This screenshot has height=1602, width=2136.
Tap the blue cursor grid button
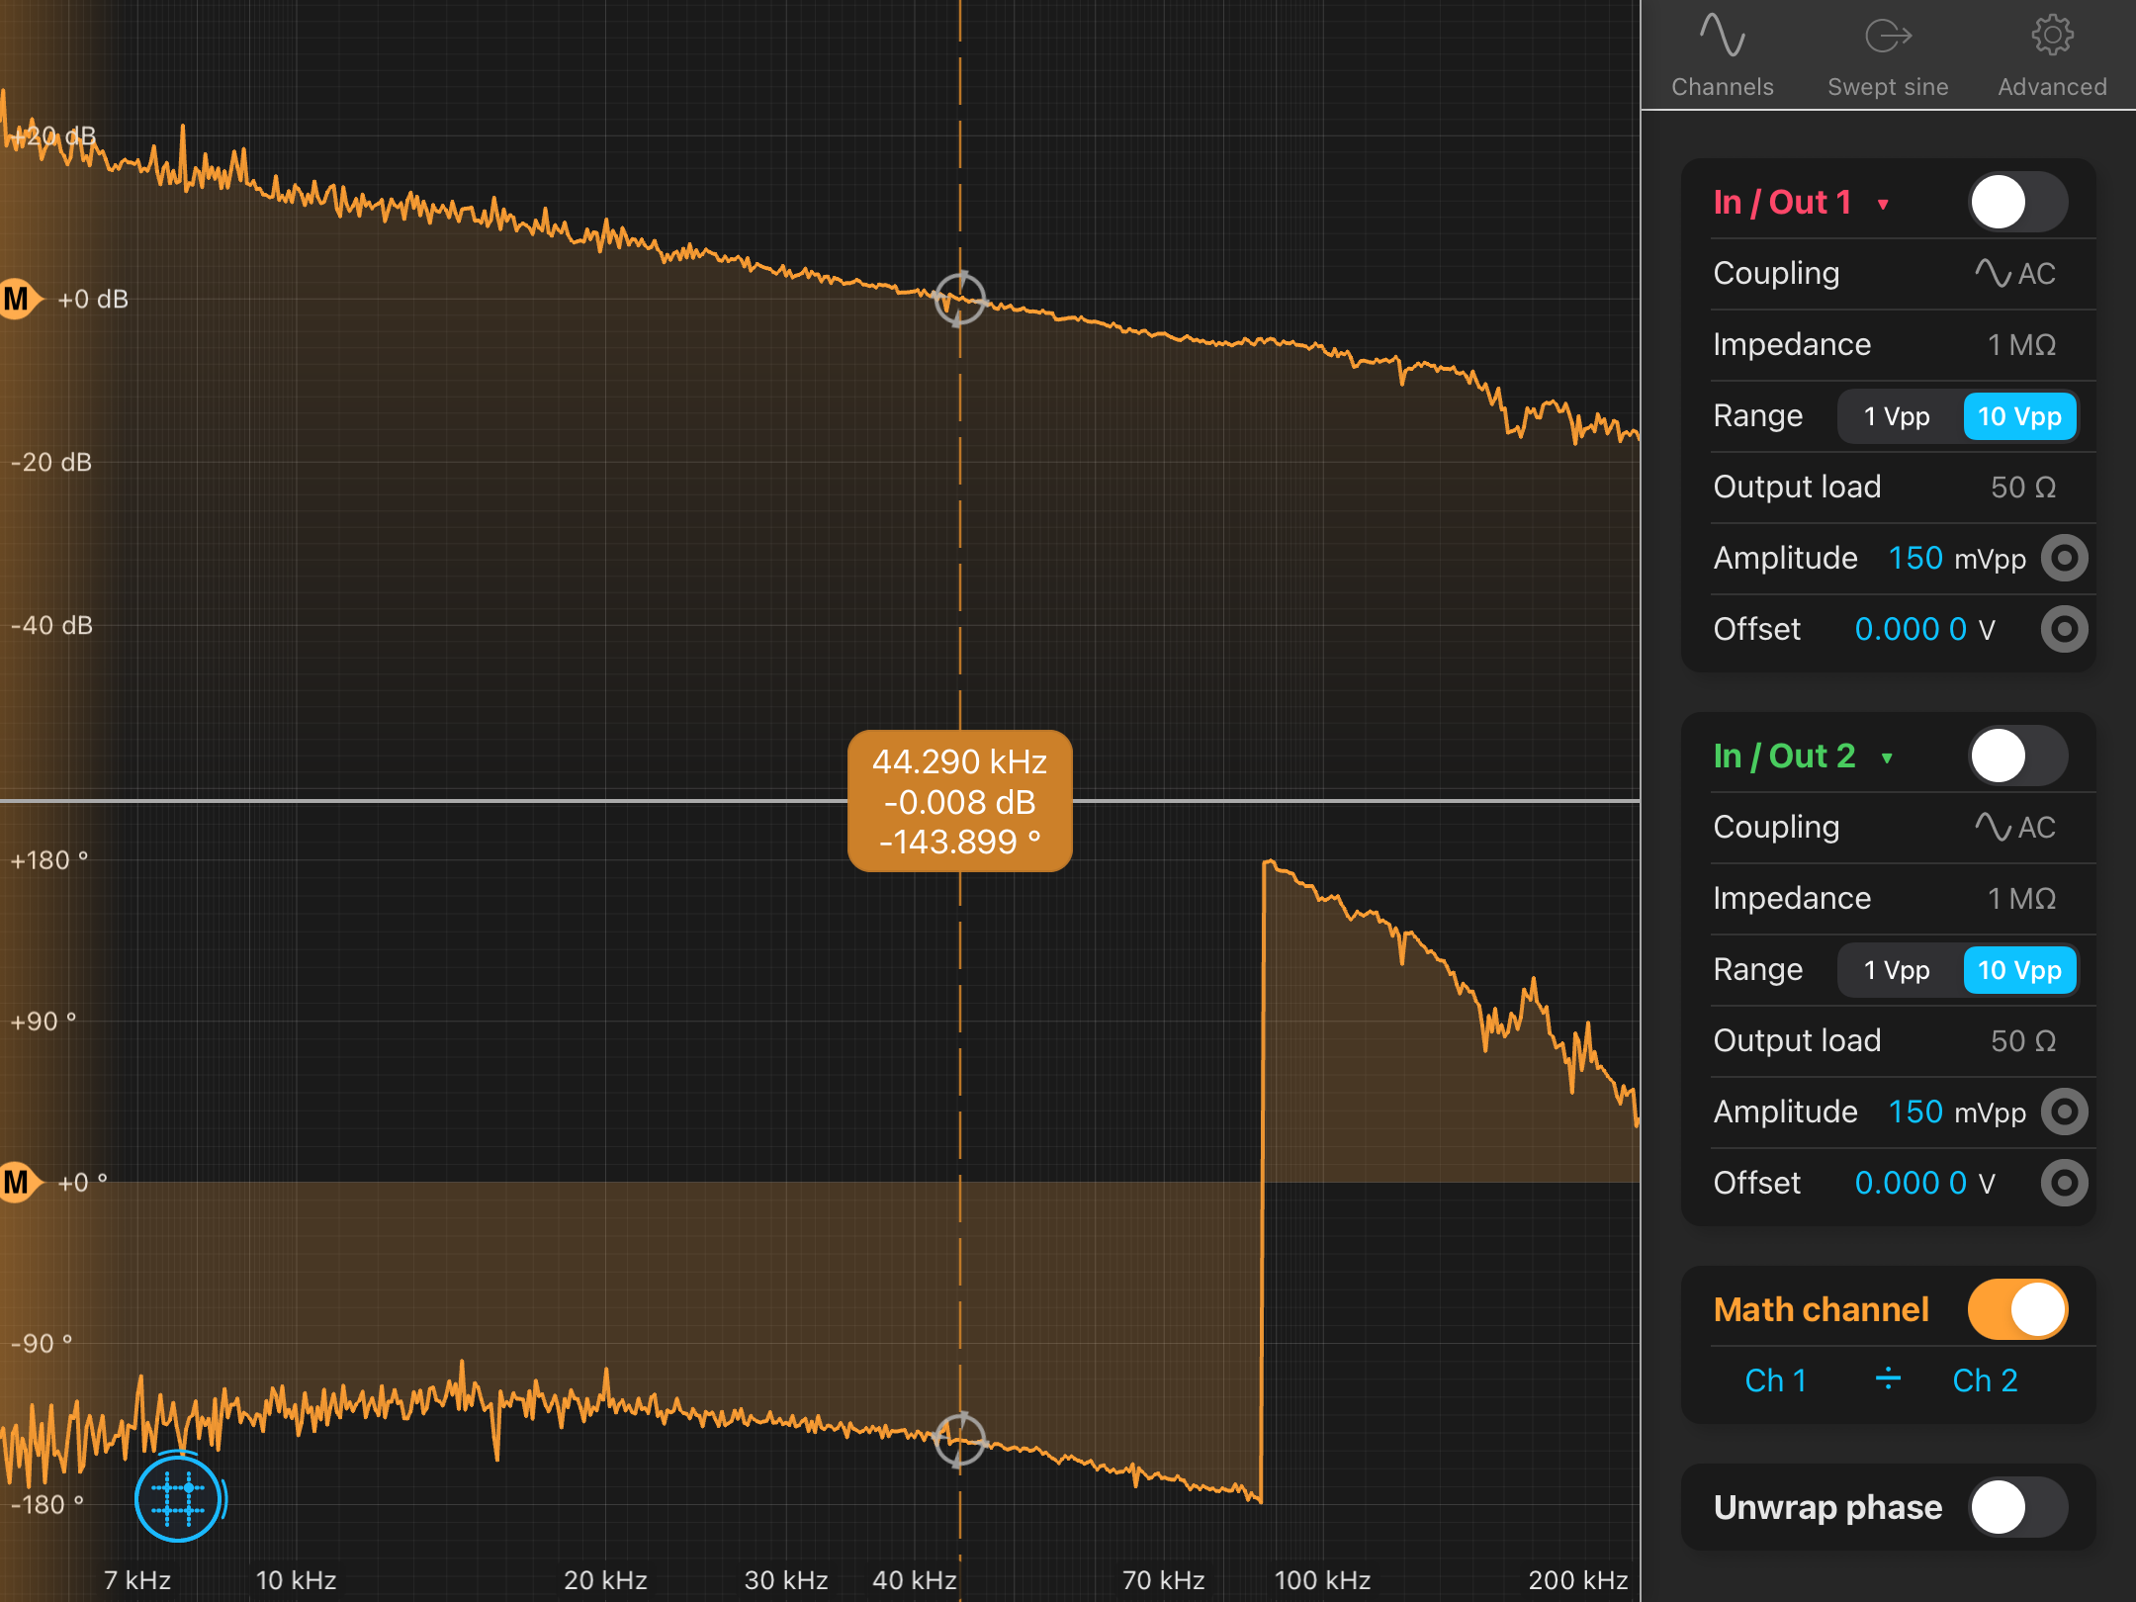point(179,1499)
